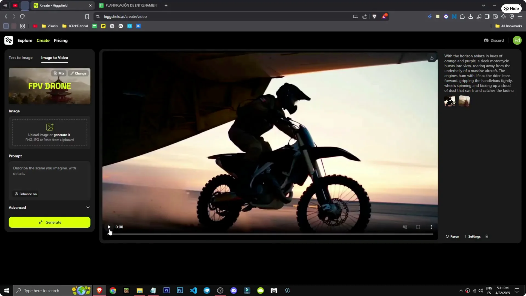Toggle the Enhance on prompt option
The height and width of the screenshot is (296, 526).
coord(25,194)
